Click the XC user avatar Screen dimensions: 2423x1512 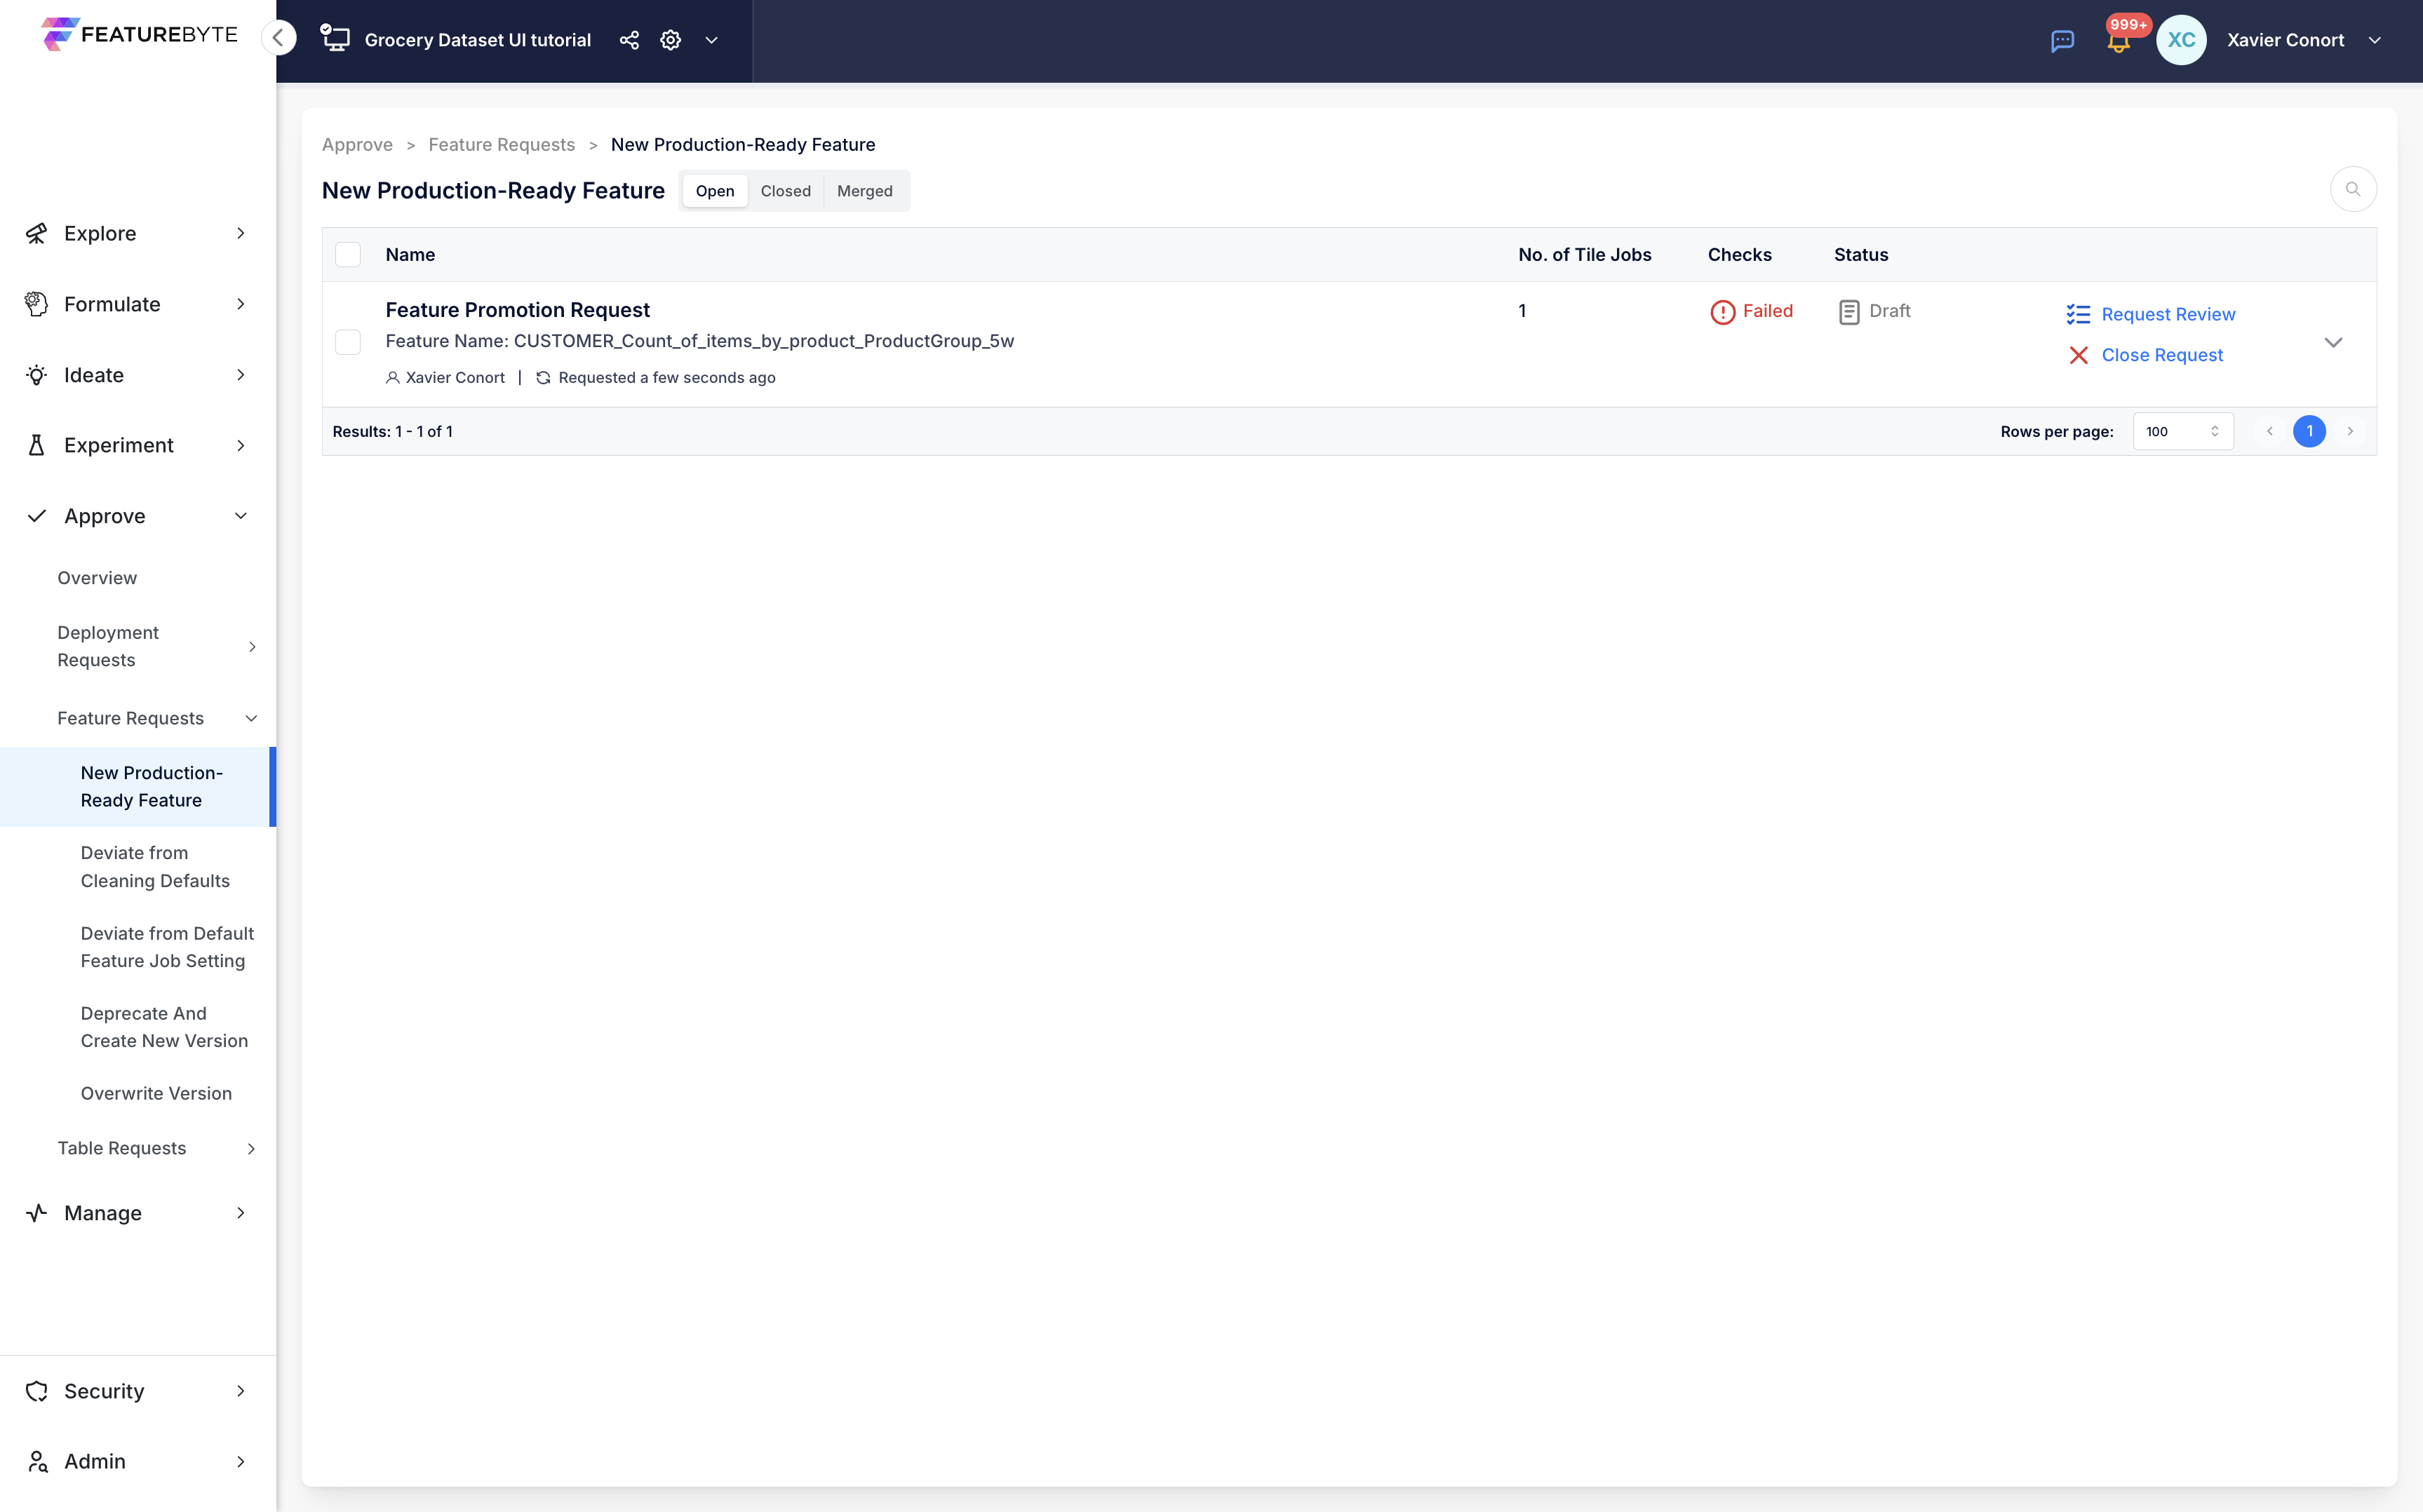point(2181,40)
